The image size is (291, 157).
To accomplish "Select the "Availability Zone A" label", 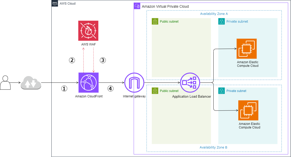I will point(214,14).
